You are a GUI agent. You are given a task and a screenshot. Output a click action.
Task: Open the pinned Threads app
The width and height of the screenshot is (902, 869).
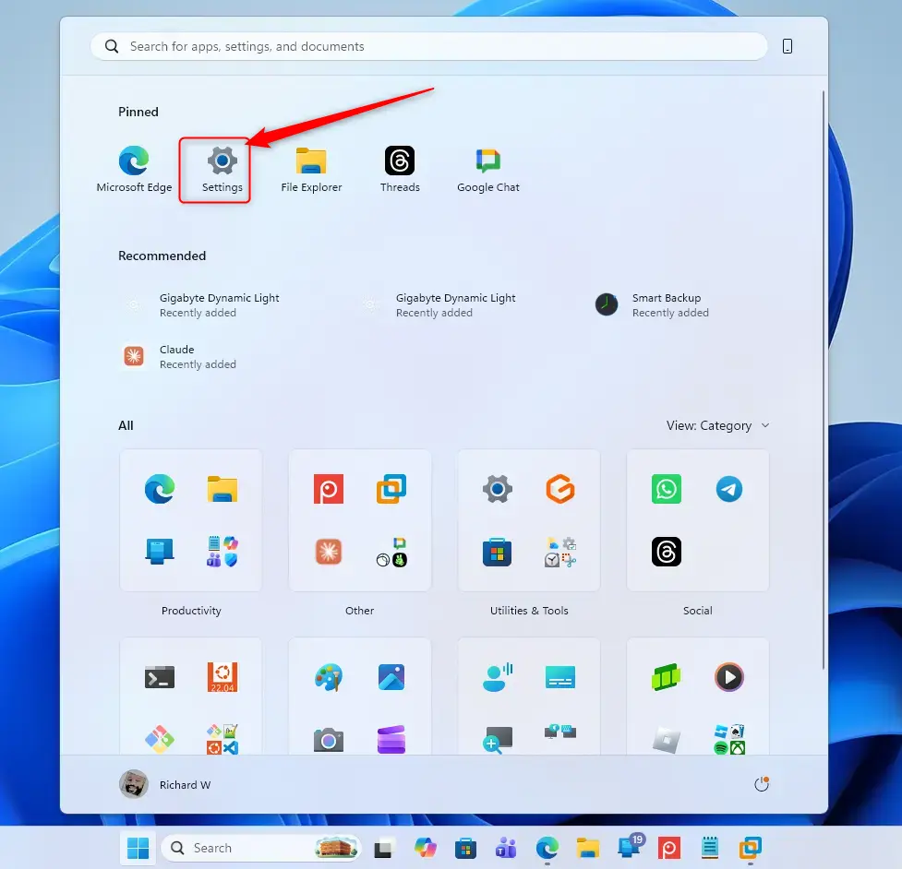point(400,170)
